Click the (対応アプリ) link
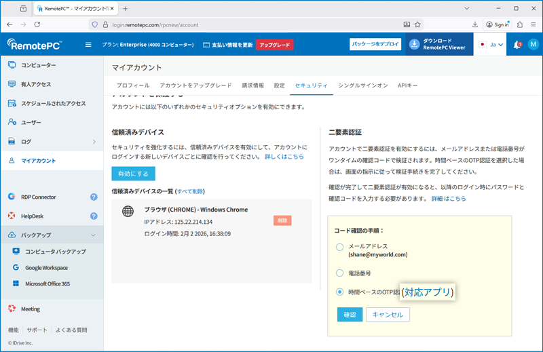 (428, 292)
